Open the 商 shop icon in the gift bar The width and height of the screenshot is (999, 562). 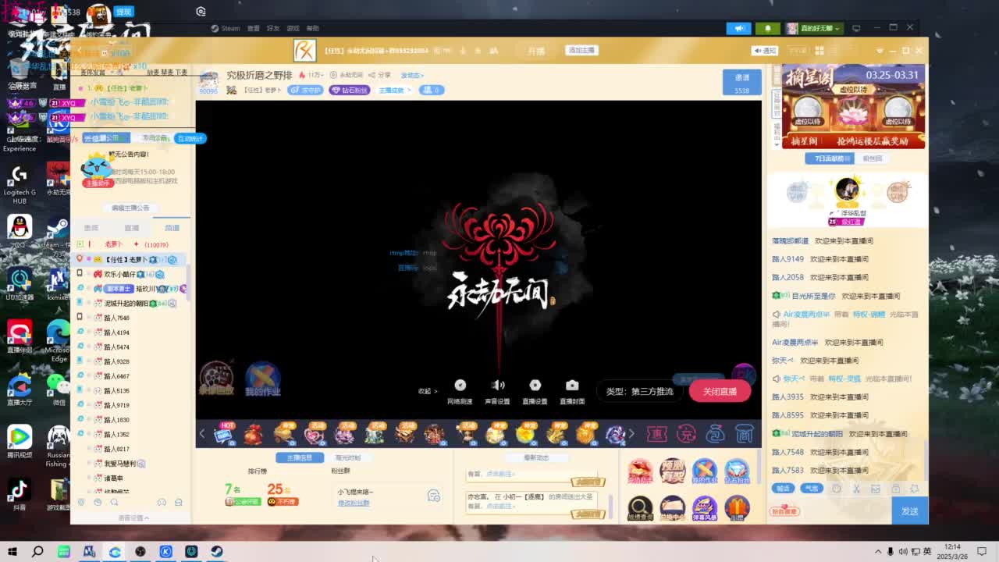[744, 434]
